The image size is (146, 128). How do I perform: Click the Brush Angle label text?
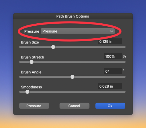tap(31, 72)
